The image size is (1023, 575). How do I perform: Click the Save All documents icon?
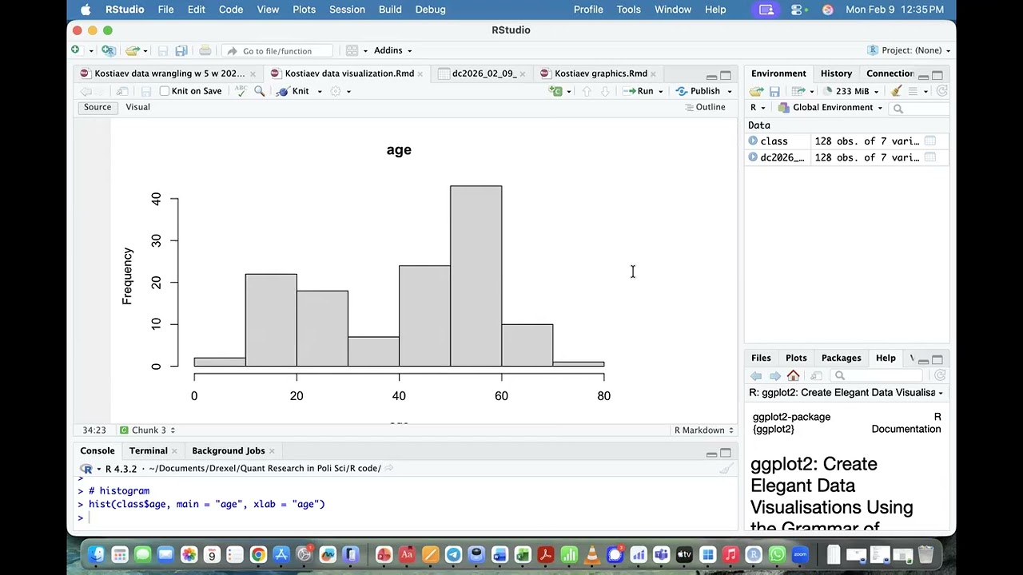coord(181,50)
